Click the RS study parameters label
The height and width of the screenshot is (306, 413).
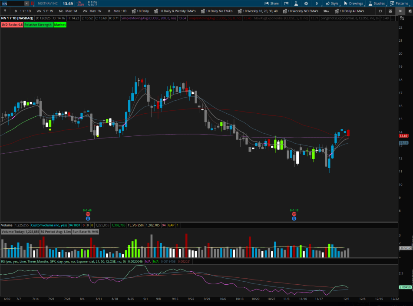tap(63, 261)
